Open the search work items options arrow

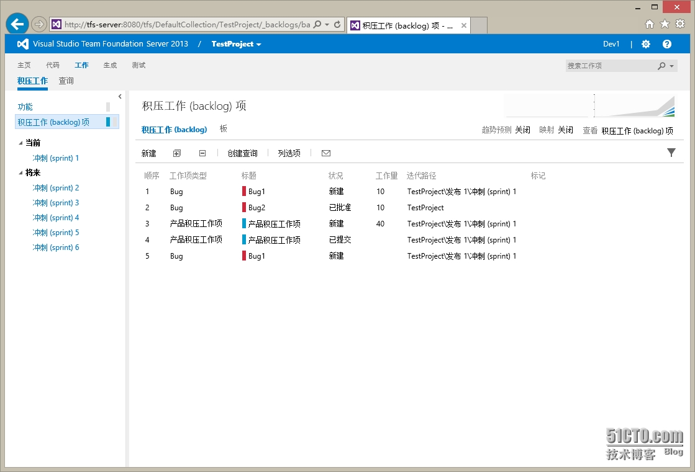671,66
